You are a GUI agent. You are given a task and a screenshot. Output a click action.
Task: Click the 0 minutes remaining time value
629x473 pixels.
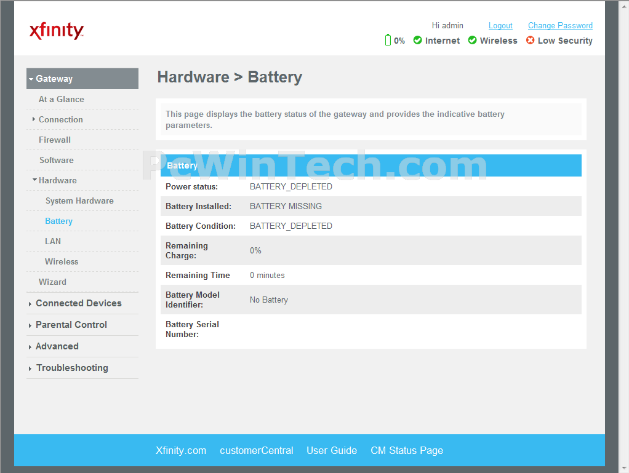coord(267,276)
